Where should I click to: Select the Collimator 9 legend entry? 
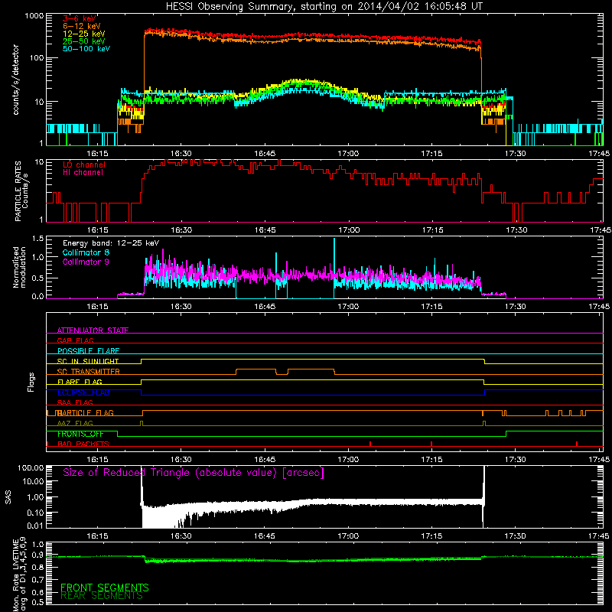pyautogui.click(x=86, y=262)
